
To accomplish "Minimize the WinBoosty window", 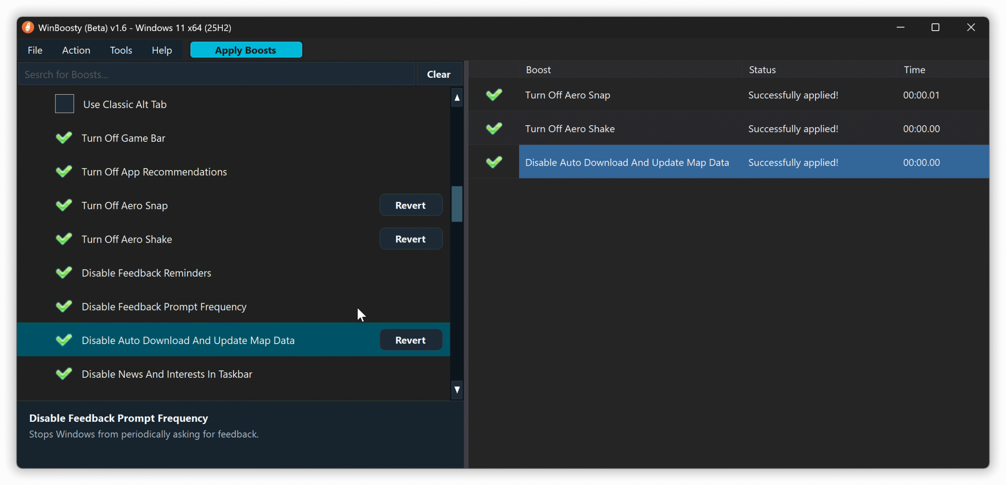I will pyautogui.click(x=900, y=27).
